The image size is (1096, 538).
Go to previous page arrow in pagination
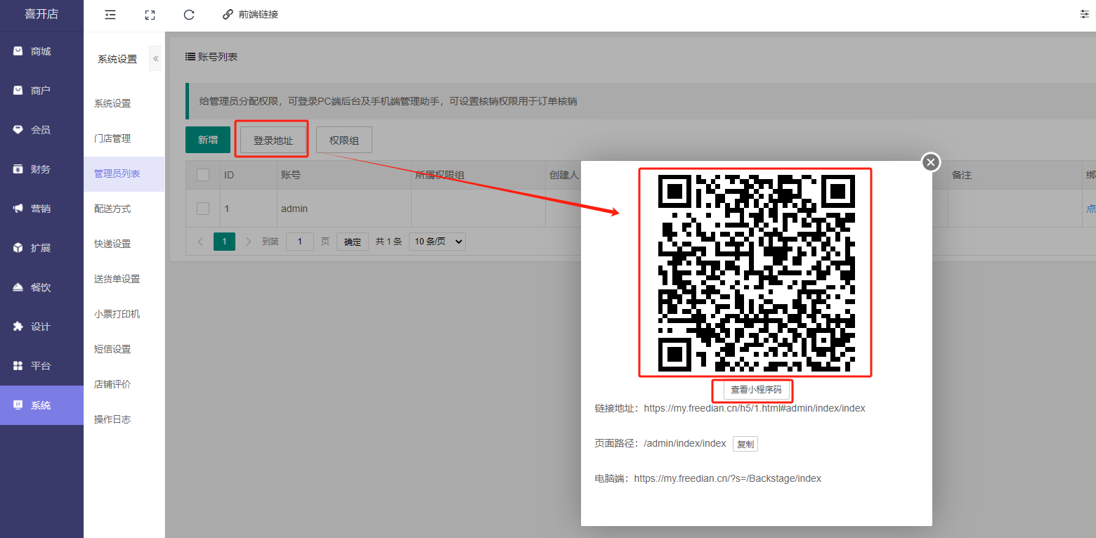[200, 242]
